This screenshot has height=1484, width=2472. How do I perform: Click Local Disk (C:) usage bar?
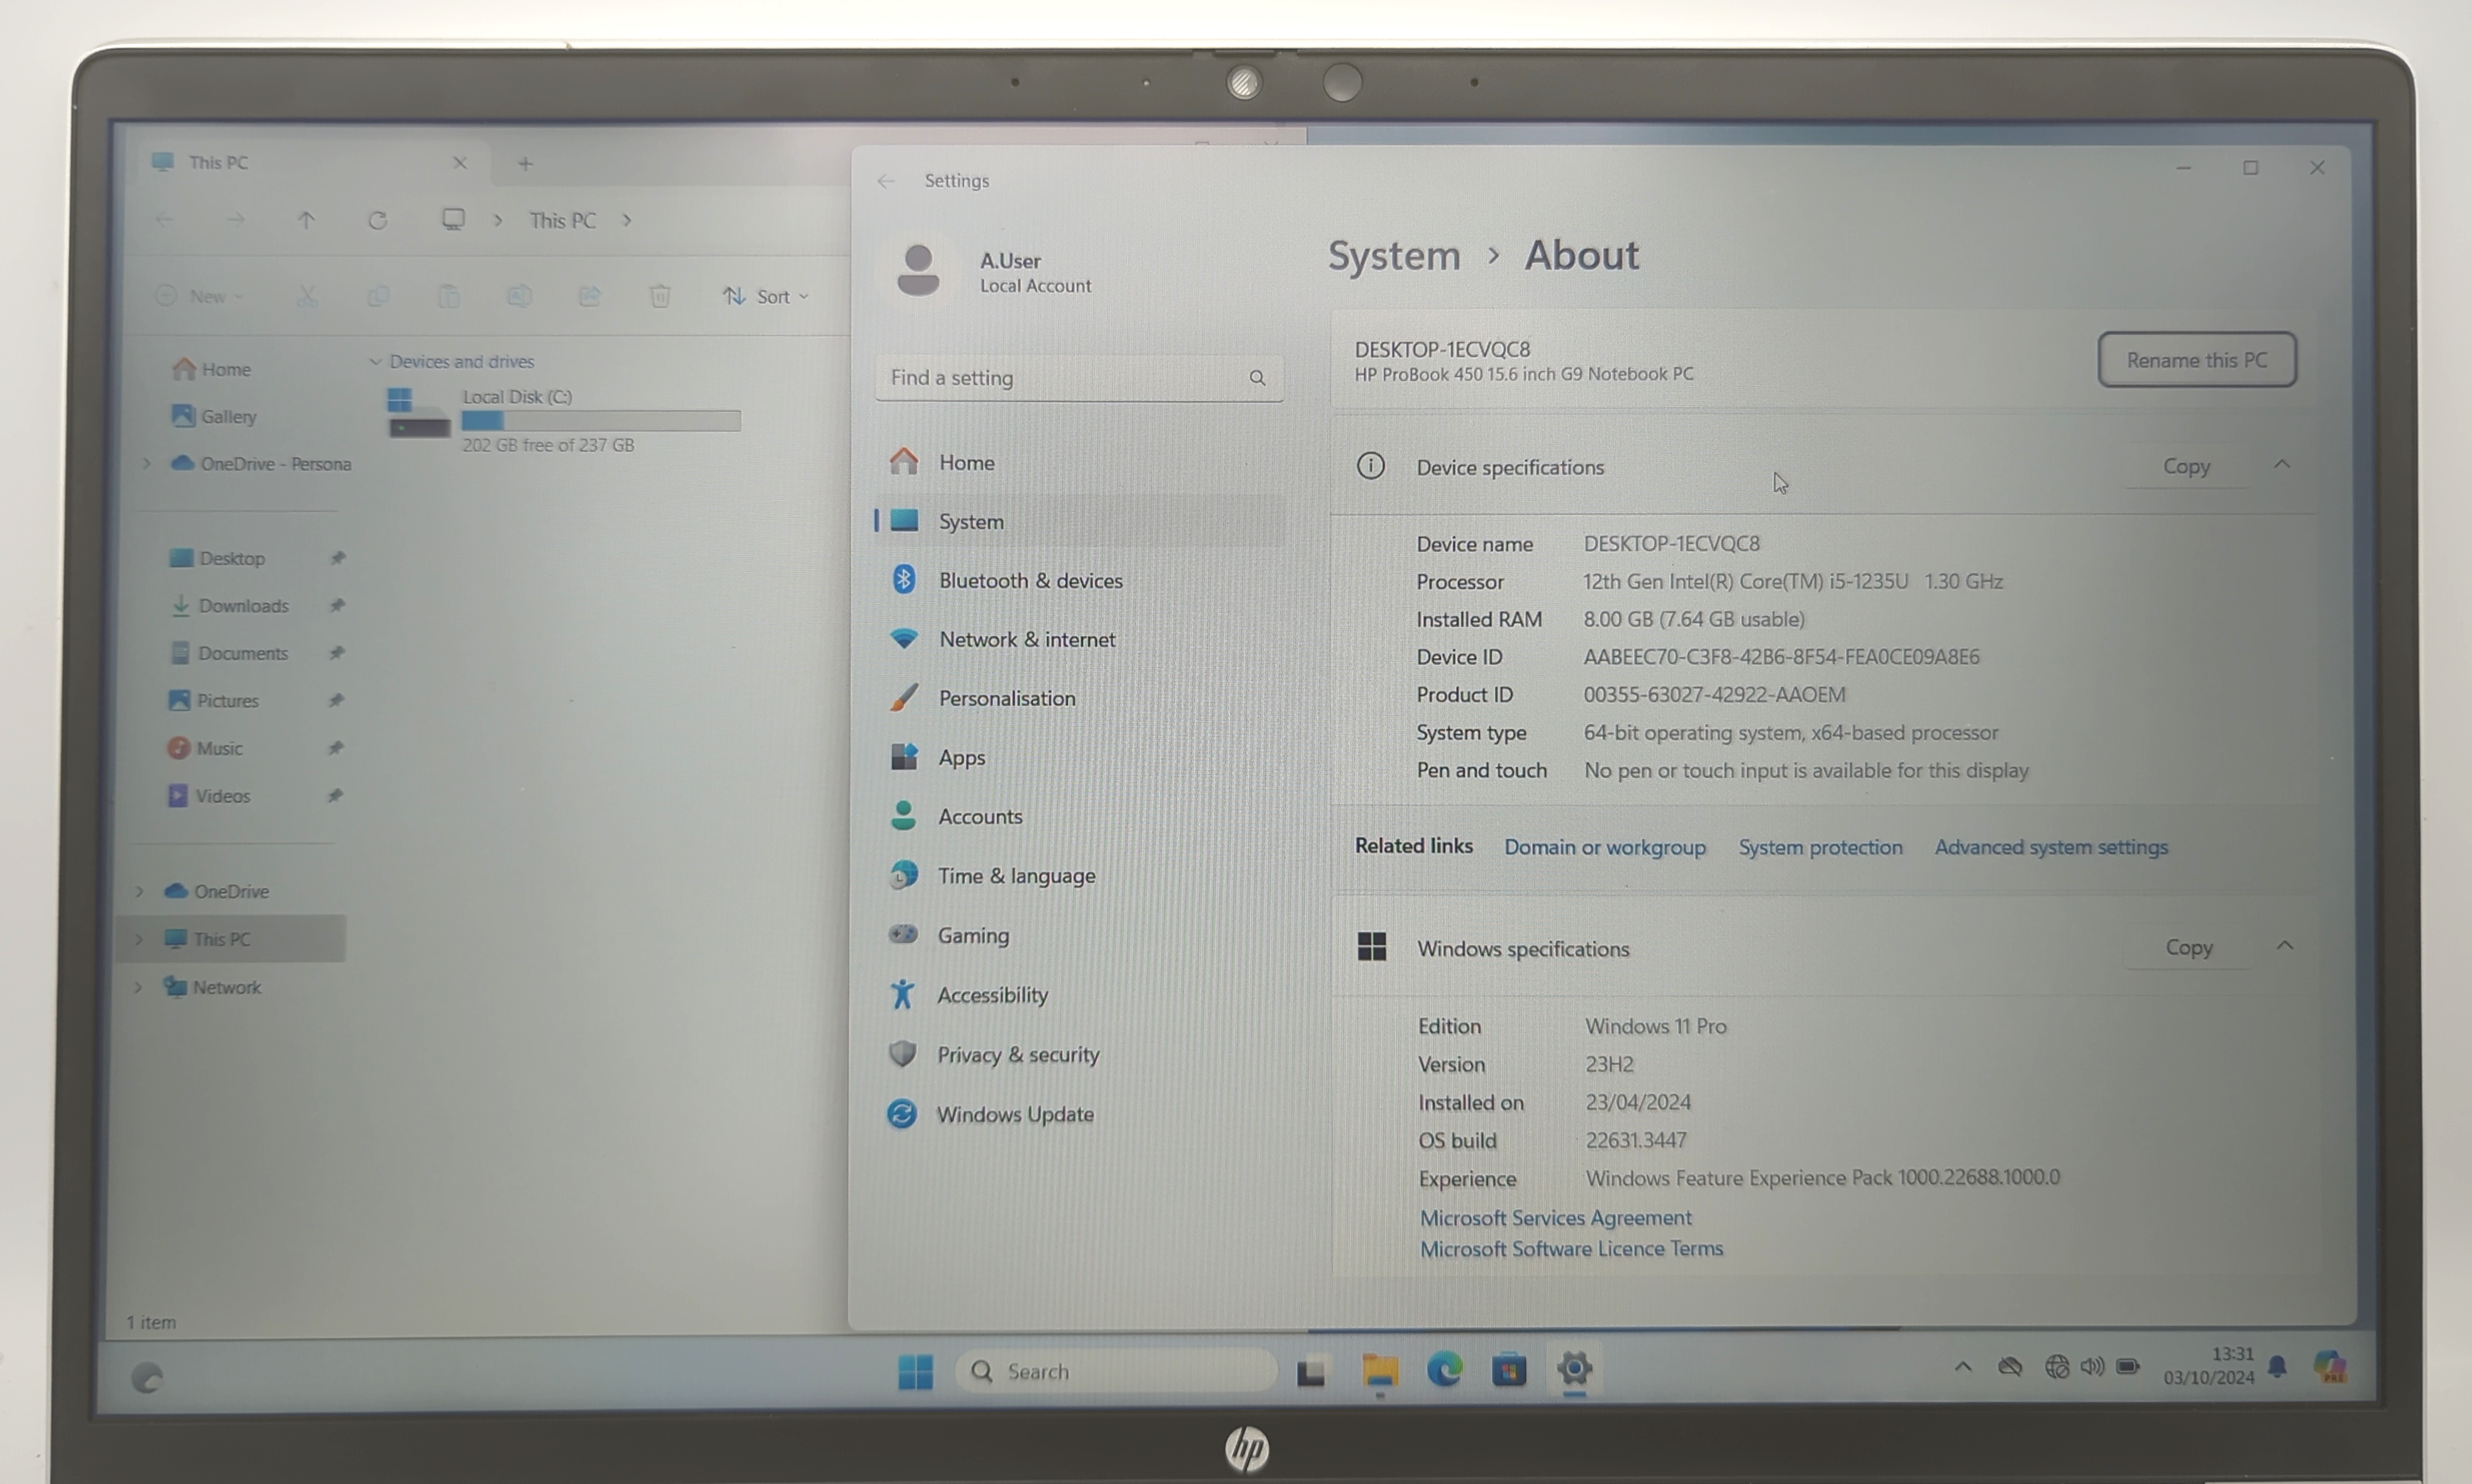point(601,421)
